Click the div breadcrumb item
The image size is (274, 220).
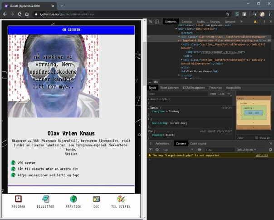point(156,82)
